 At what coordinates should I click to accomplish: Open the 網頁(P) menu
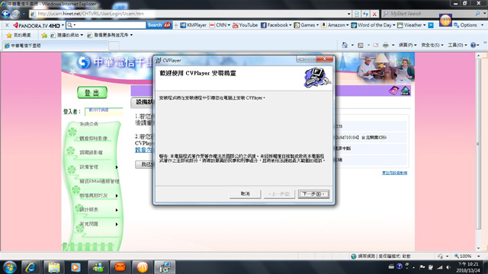(408, 45)
